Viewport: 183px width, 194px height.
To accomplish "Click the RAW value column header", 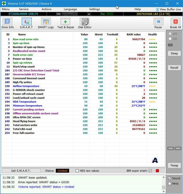I will coord(134,35).
